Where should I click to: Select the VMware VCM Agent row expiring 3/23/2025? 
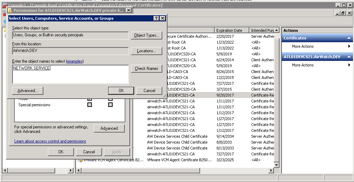coord(175,160)
